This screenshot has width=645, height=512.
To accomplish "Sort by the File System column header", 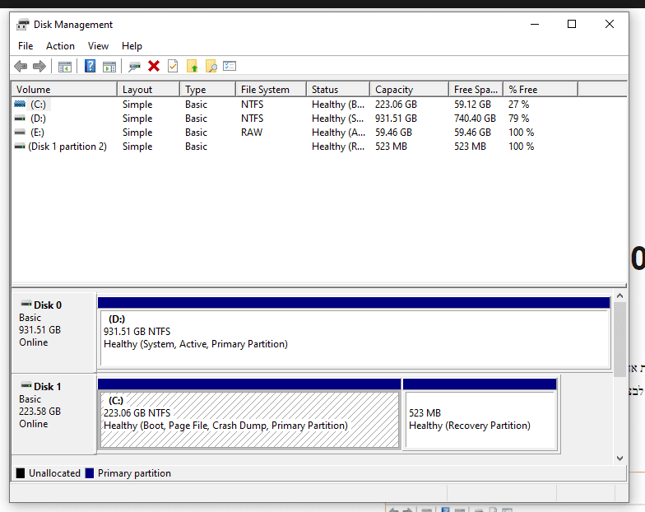I will pyautogui.click(x=265, y=90).
